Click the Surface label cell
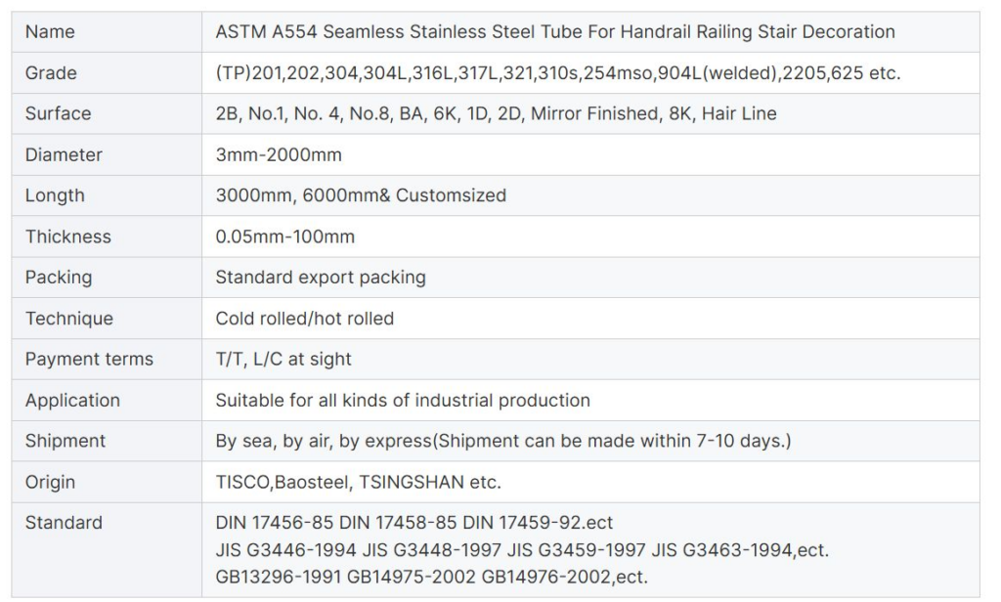The height and width of the screenshot is (602, 1001). pyautogui.click(x=107, y=113)
